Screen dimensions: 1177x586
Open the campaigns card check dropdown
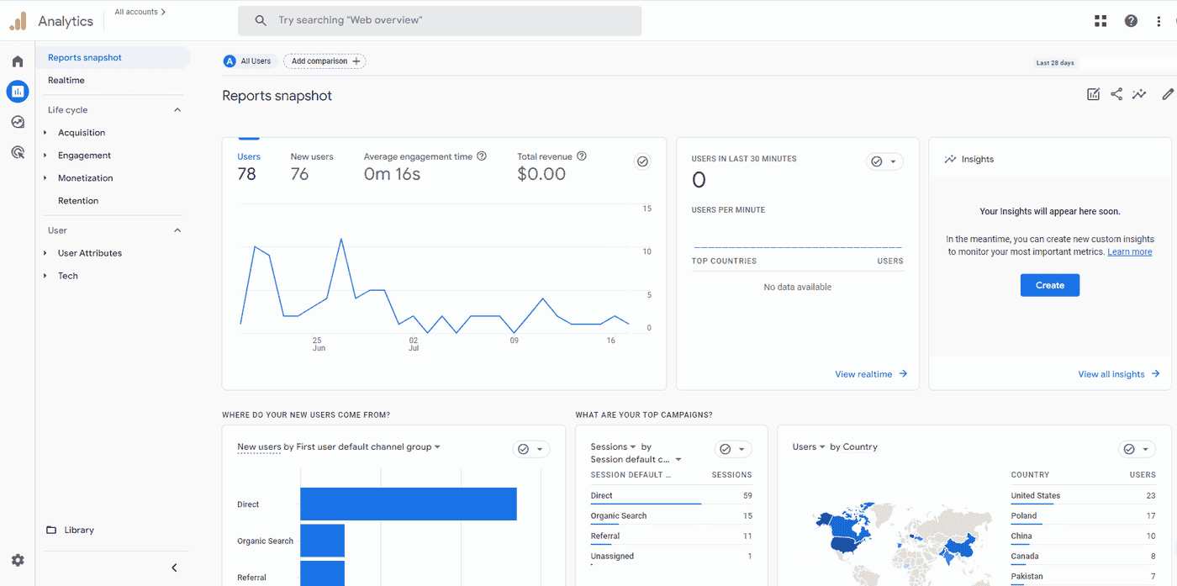tap(733, 449)
